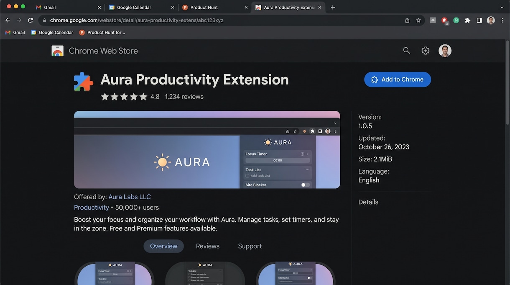Click the 2.1MiB size value
The width and height of the screenshot is (510, 285).
tap(383, 159)
